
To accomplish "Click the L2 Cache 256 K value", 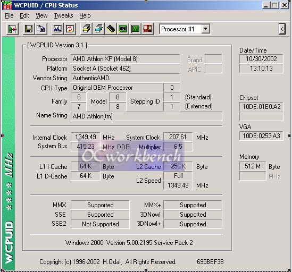I will (178, 166).
